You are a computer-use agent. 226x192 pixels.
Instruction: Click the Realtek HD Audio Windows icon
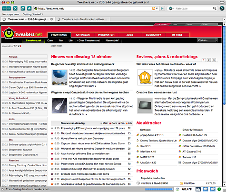(x=180, y=135)
